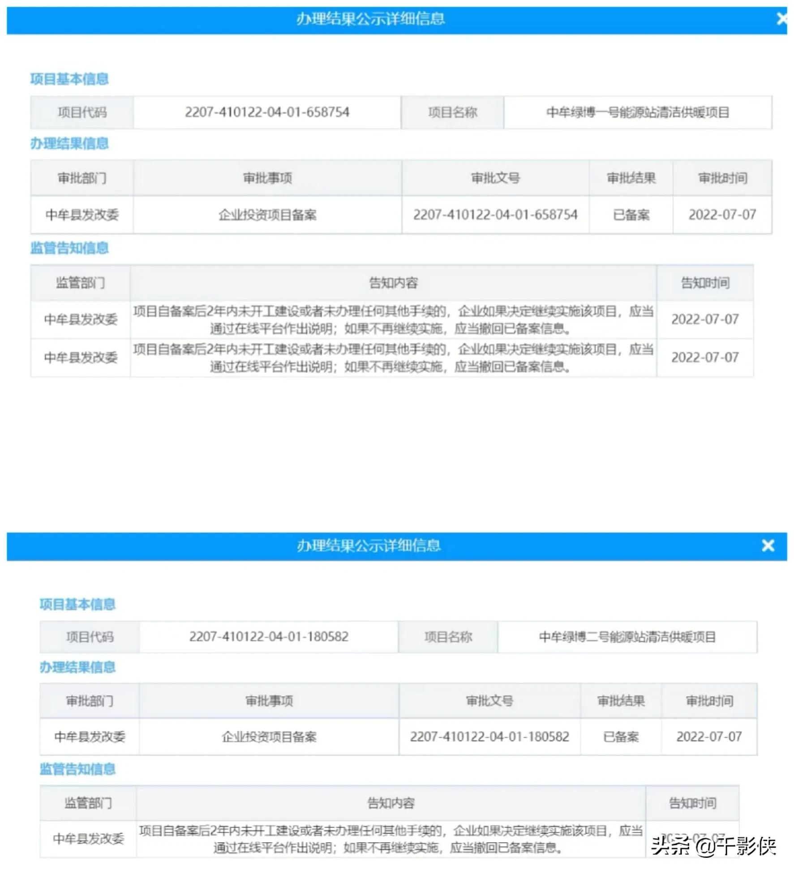This screenshot has height=874, width=794.
Task: Select approval date 2022-07-07 in first dialog
Action: (x=721, y=215)
